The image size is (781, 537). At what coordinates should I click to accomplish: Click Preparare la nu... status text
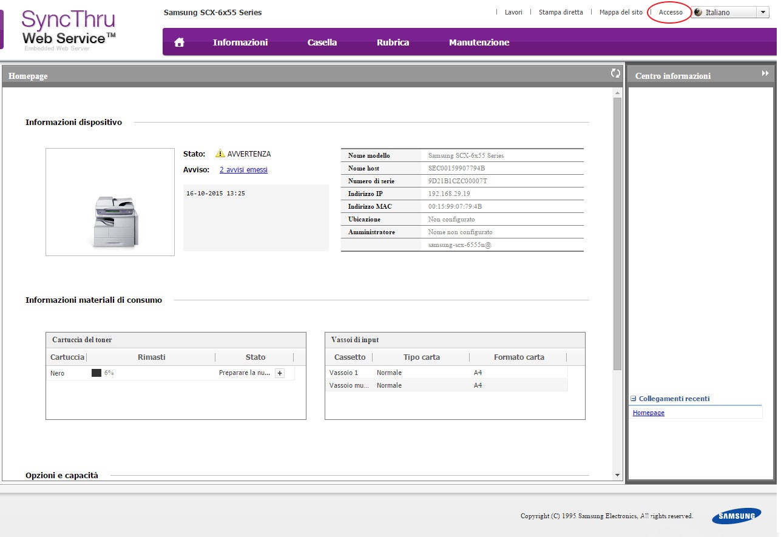point(245,373)
